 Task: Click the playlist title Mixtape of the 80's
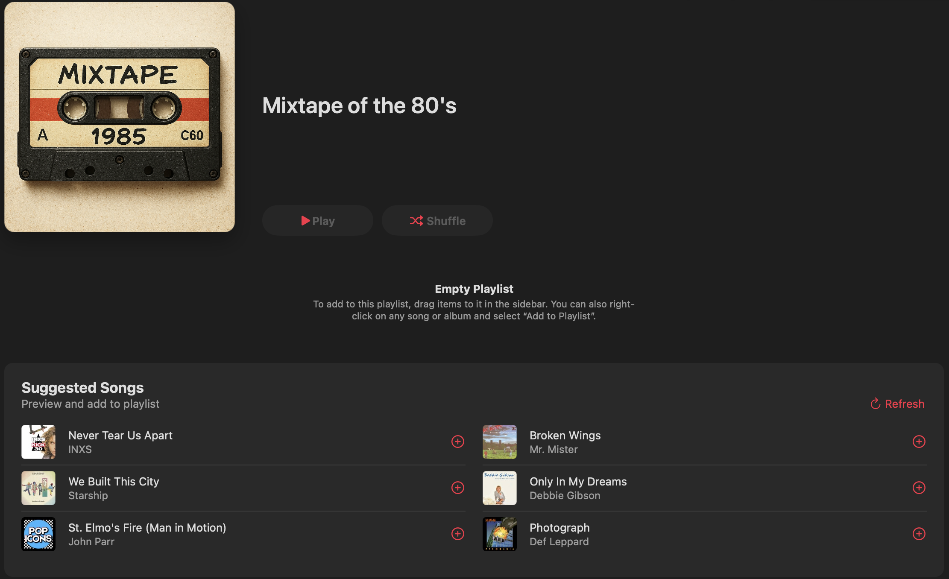pos(359,105)
